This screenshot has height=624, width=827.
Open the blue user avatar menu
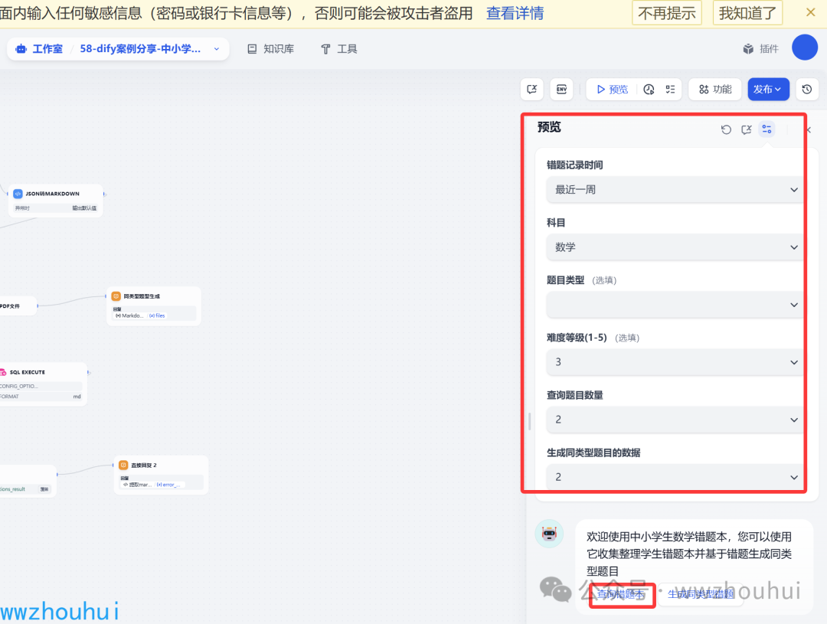point(804,47)
